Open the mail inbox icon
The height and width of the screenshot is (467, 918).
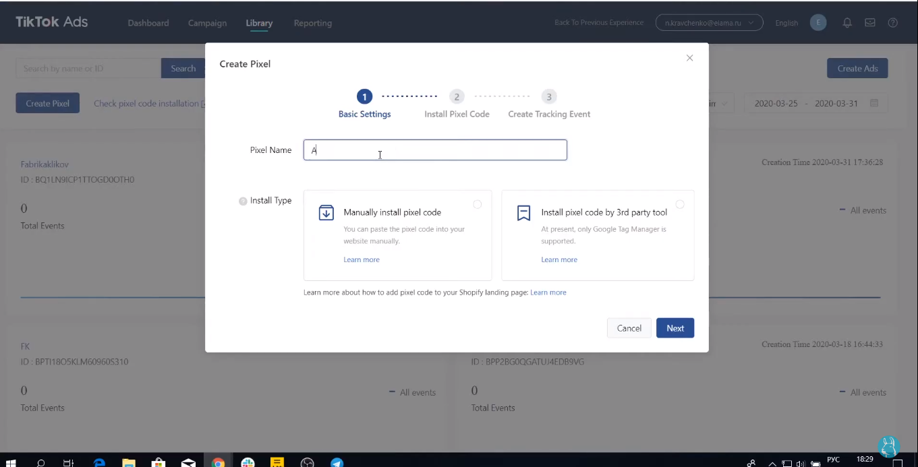[870, 23]
